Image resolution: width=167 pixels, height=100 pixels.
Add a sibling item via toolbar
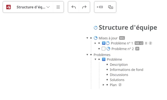click(100, 7)
